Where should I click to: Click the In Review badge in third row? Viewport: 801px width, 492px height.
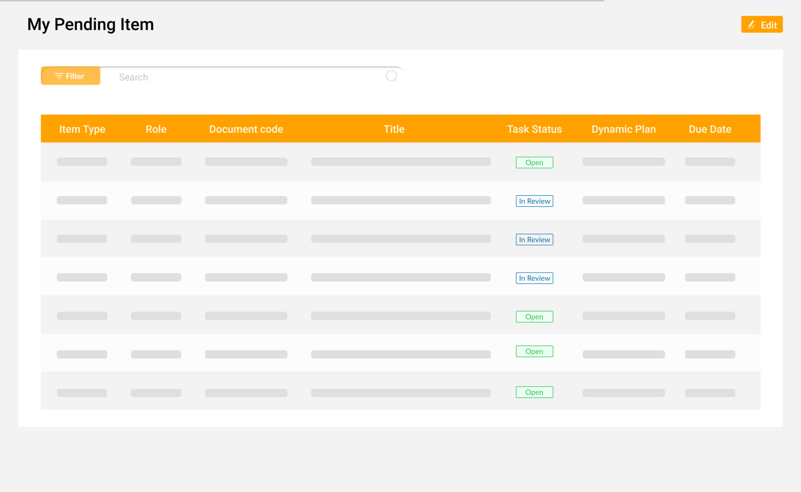click(x=534, y=239)
